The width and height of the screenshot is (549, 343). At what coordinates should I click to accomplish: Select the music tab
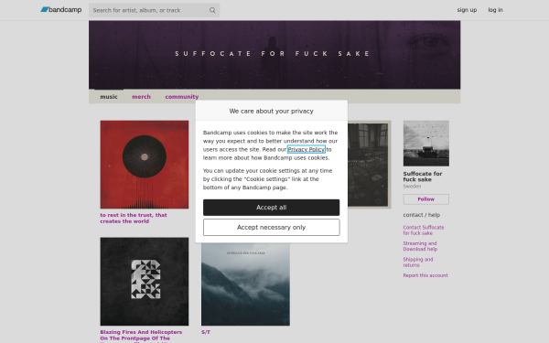point(109,97)
